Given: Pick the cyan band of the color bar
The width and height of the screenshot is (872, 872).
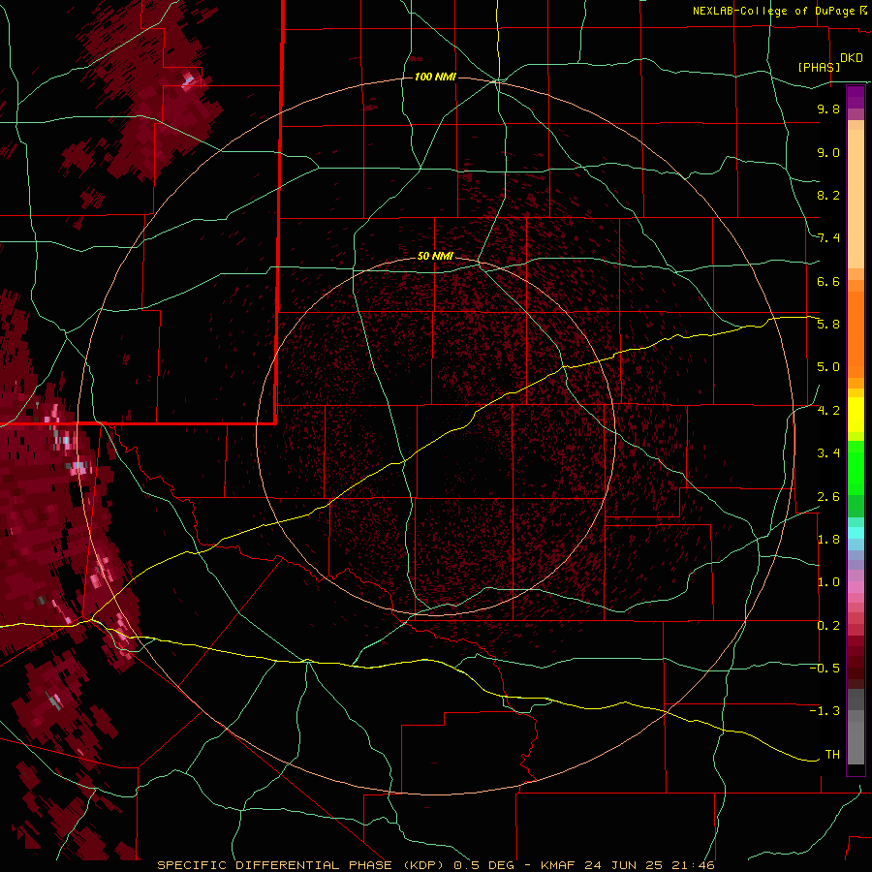Looking at the screenshot, I should 856,532.
